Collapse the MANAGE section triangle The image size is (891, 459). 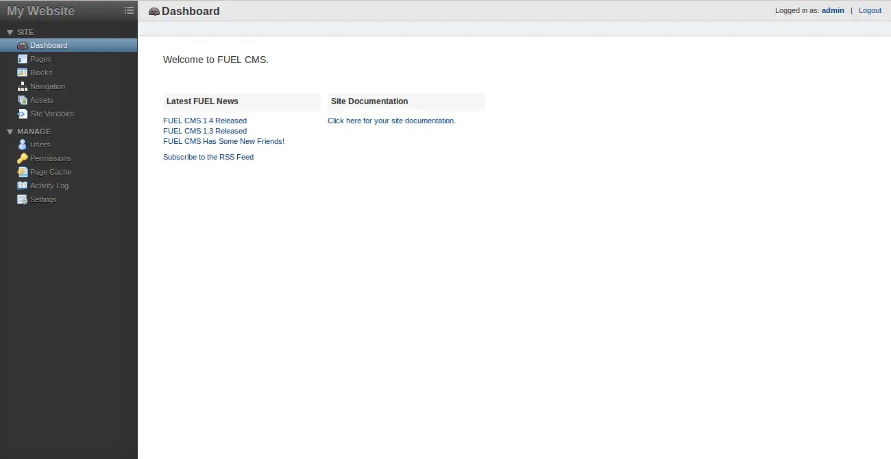pyautogui.click(x=10, y=132)
